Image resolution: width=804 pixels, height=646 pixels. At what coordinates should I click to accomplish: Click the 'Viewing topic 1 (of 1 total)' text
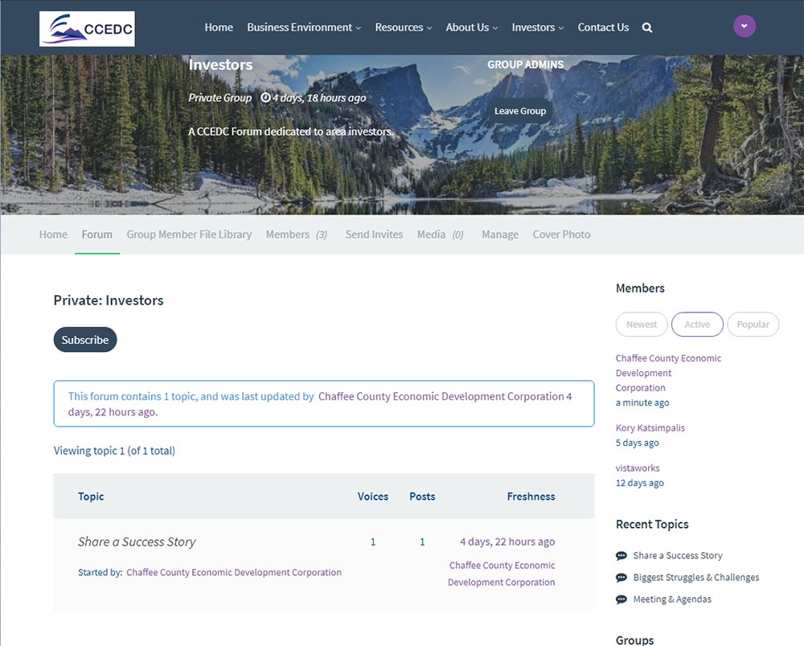pyautogui.click(x=114, y=451)
